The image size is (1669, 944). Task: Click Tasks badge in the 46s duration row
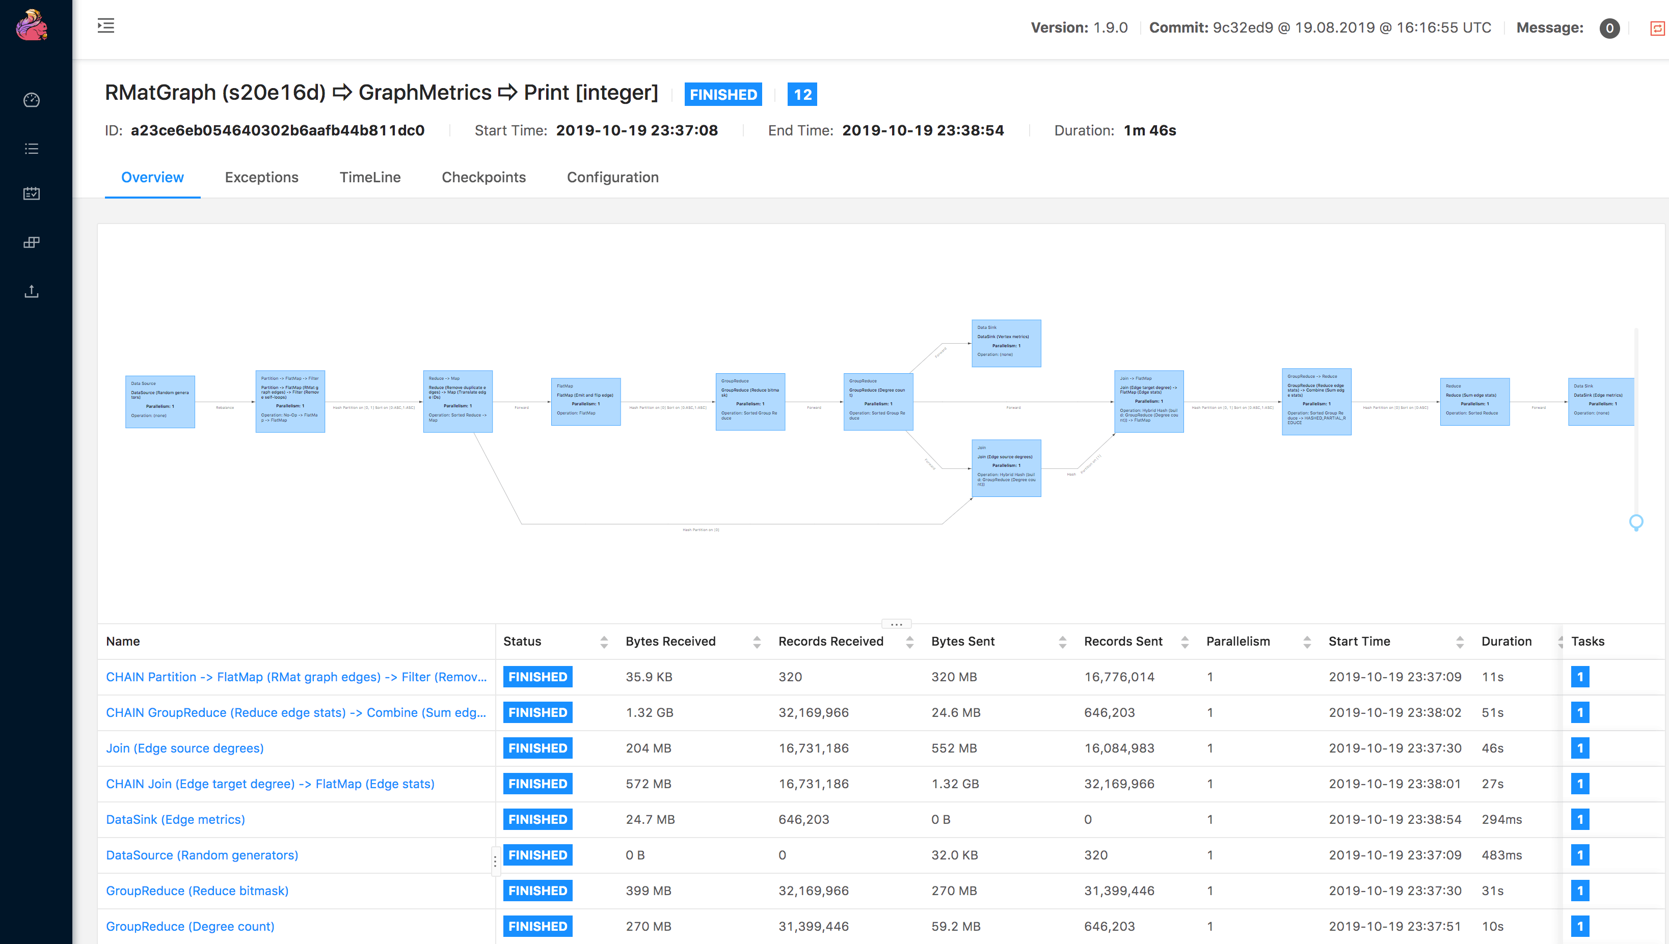[x=1580, y=748]
